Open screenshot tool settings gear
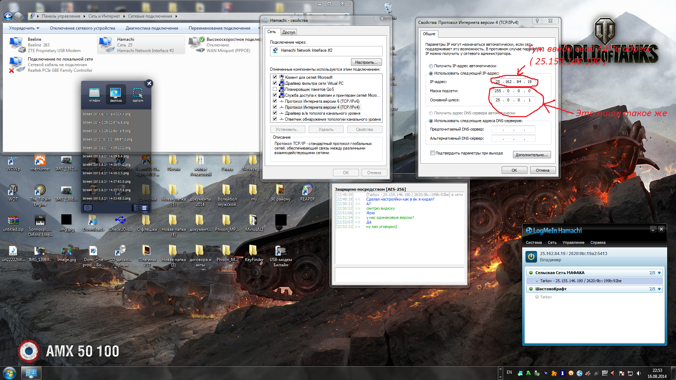Image resolution: width=676 pixels, height=380 pixels. pyautogui.click(x=88, y=208)
